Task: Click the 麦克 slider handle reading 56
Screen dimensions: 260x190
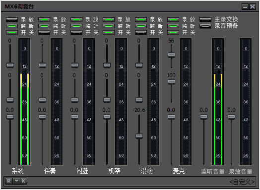Action: click(171, 55)
